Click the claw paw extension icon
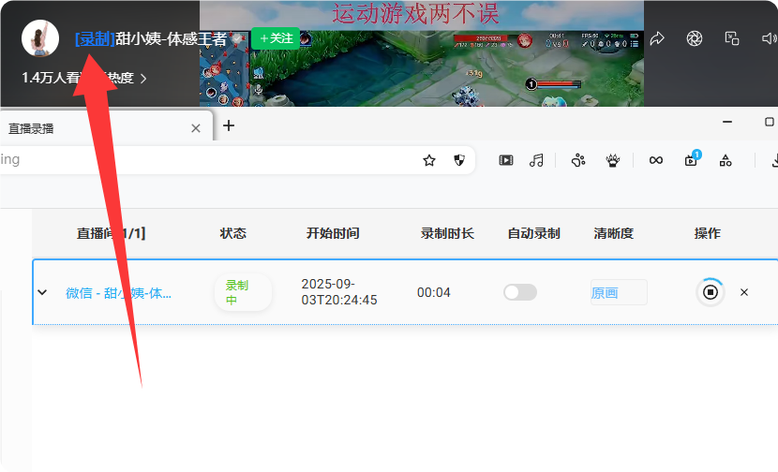 [613, 160]
